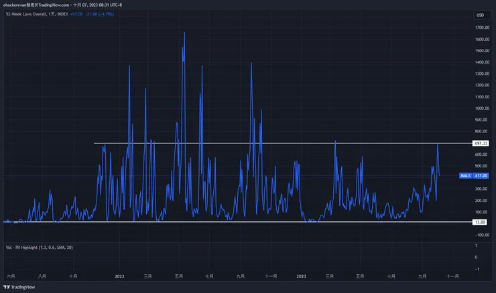The height and width of the screenshot is (293, 496).
Task: Click the 13.00 horizontal line price tag
Action: pos(480,222)
